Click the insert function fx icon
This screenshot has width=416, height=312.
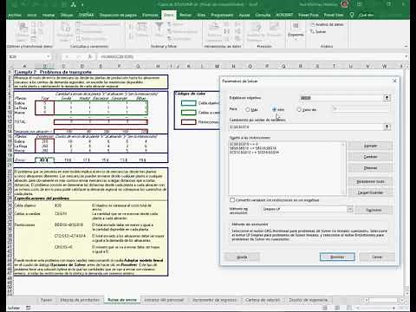(90, 56)
